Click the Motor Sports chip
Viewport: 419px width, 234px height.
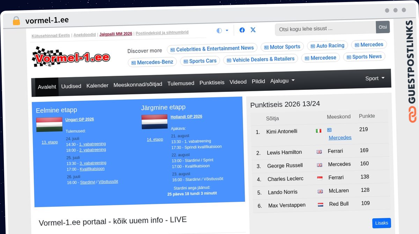282,47
